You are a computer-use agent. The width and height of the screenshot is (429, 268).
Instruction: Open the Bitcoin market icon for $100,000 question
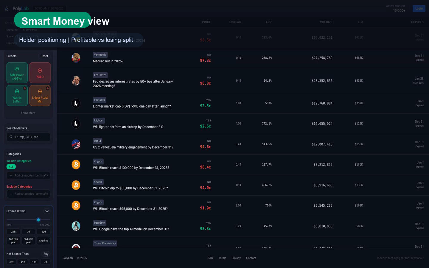[x=76, y=164]
